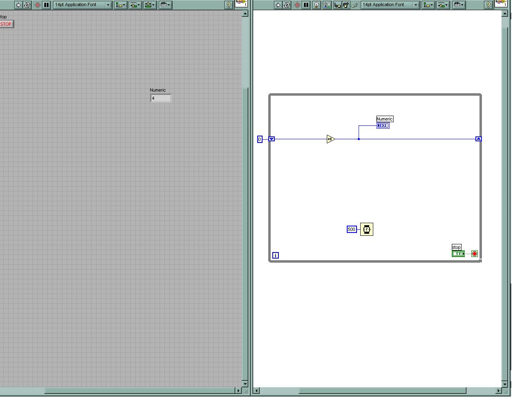Click Step Into button

point(337,5)
